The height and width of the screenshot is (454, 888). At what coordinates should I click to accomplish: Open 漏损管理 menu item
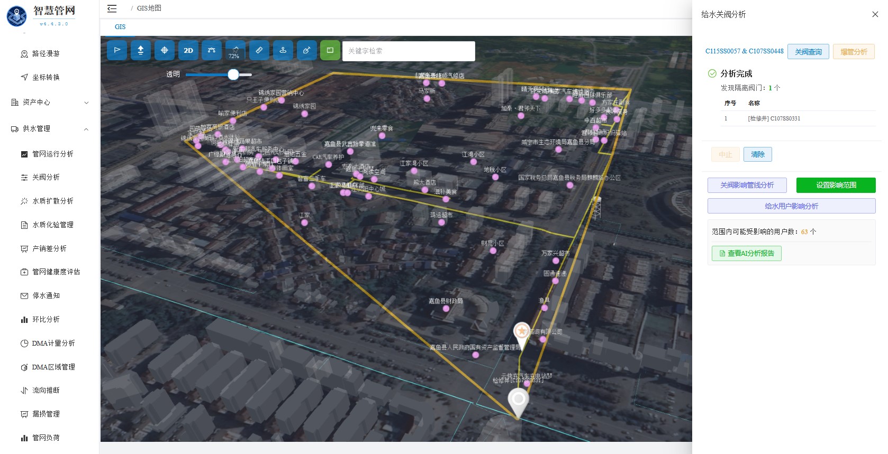(46, 414)
